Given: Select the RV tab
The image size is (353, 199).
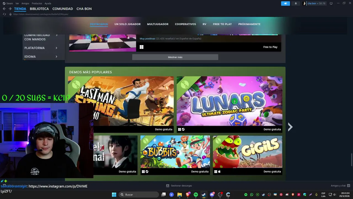Looking at the screenshot, I should click(204, 24).
